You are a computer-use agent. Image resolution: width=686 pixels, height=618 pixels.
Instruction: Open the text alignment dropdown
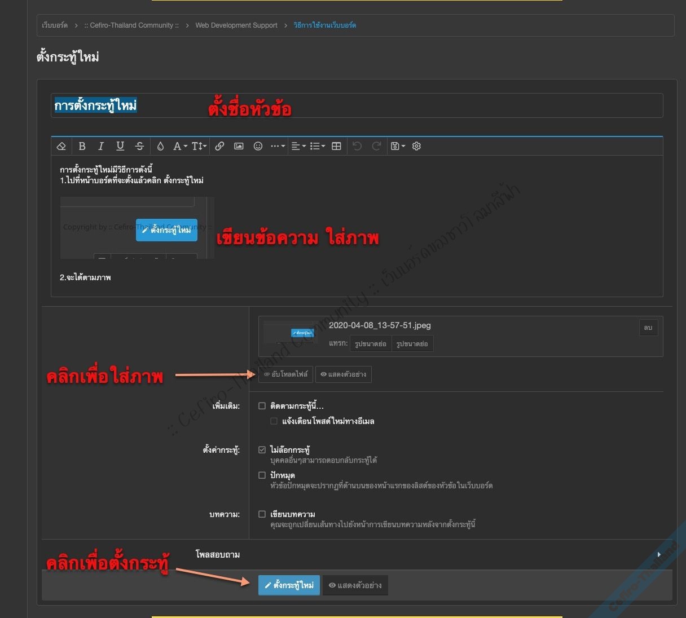(x=298, y=146)
